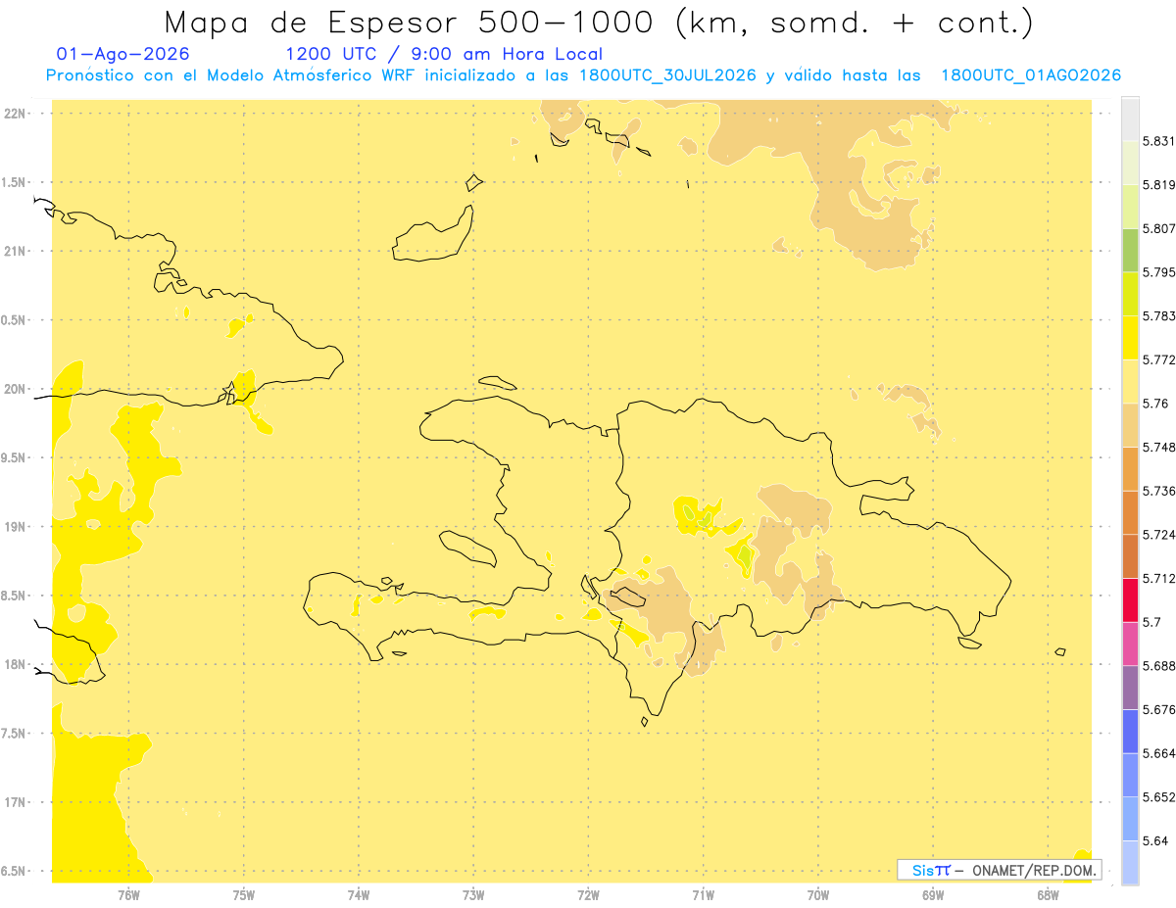The image size is (1176, 908).
Task: Click the legend value 5.676
Action: (1158, 709)
